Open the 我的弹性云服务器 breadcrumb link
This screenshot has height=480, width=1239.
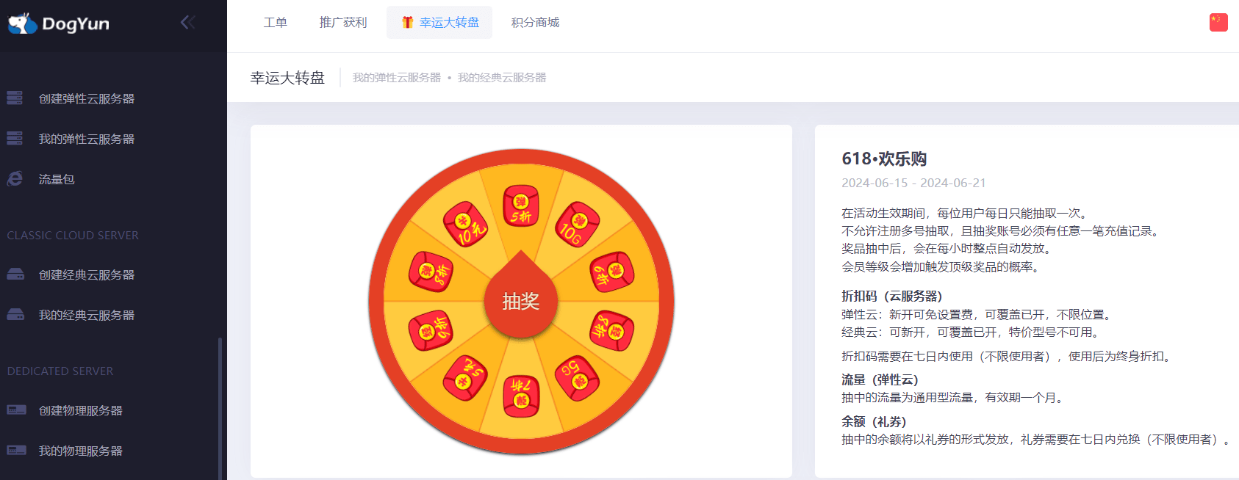pyautogui.click(x=397, y=78)
